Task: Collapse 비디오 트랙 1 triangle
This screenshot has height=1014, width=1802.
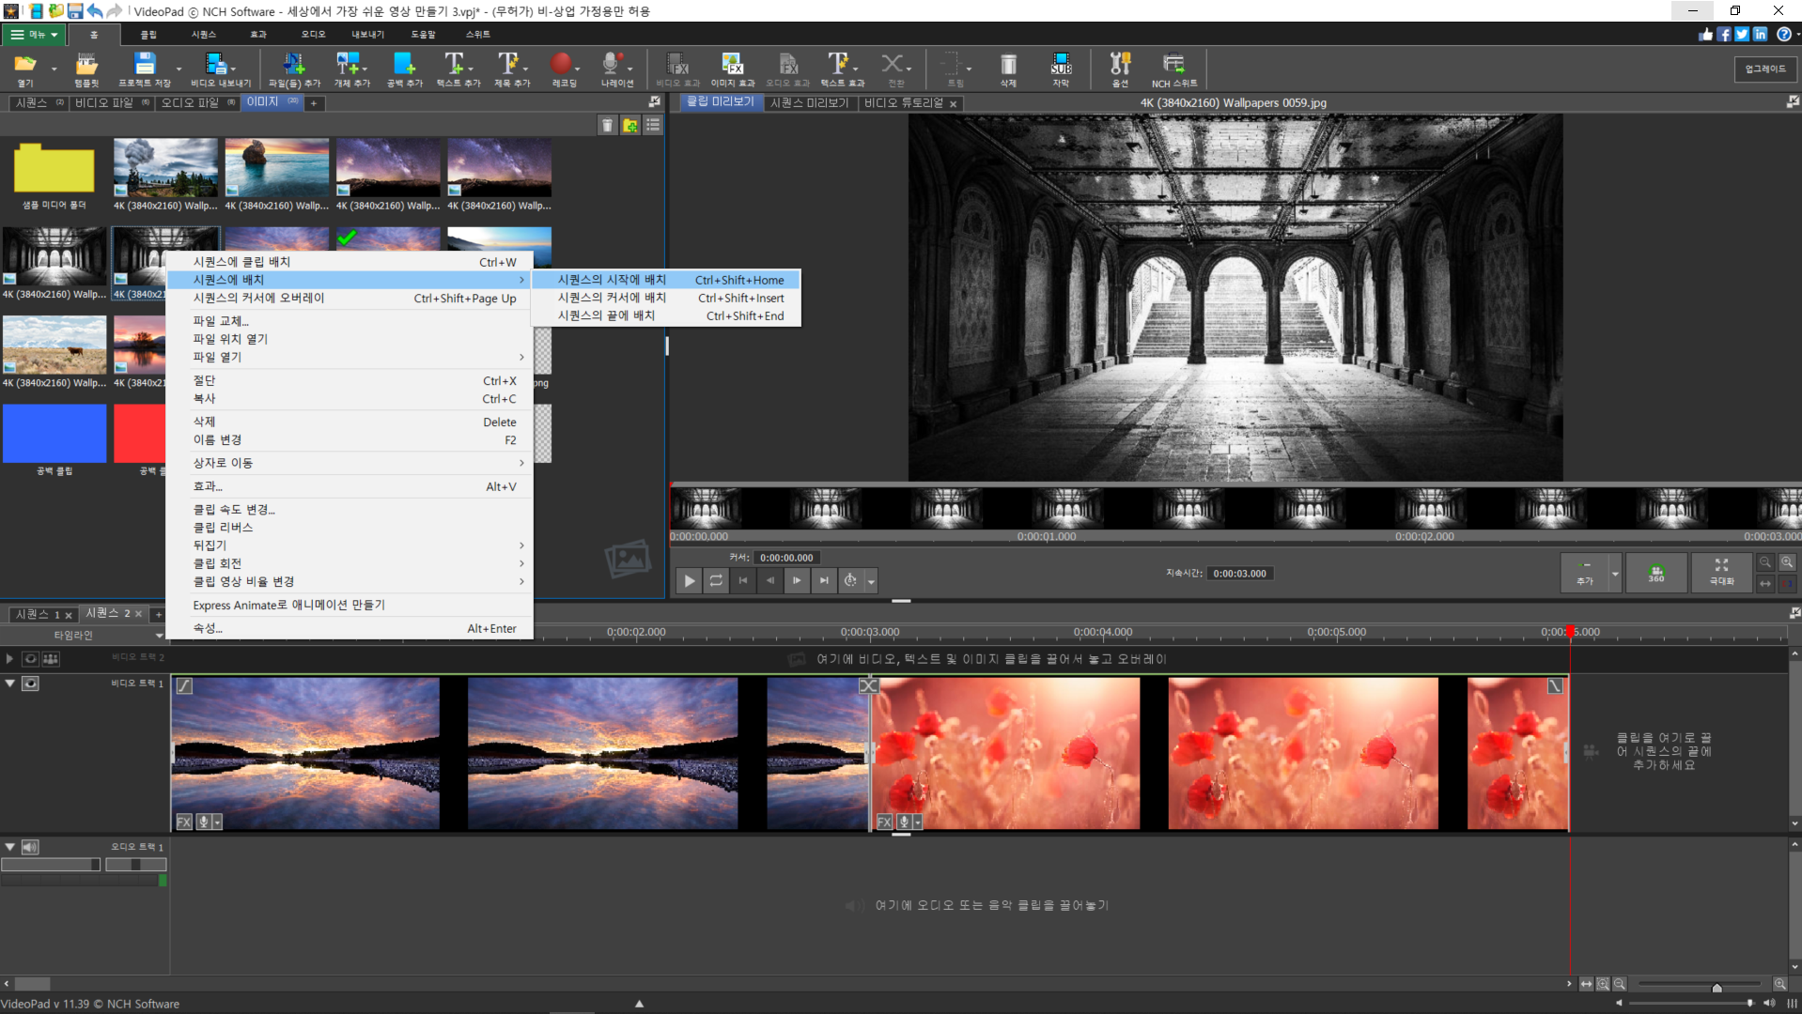Action: (10, 684)
